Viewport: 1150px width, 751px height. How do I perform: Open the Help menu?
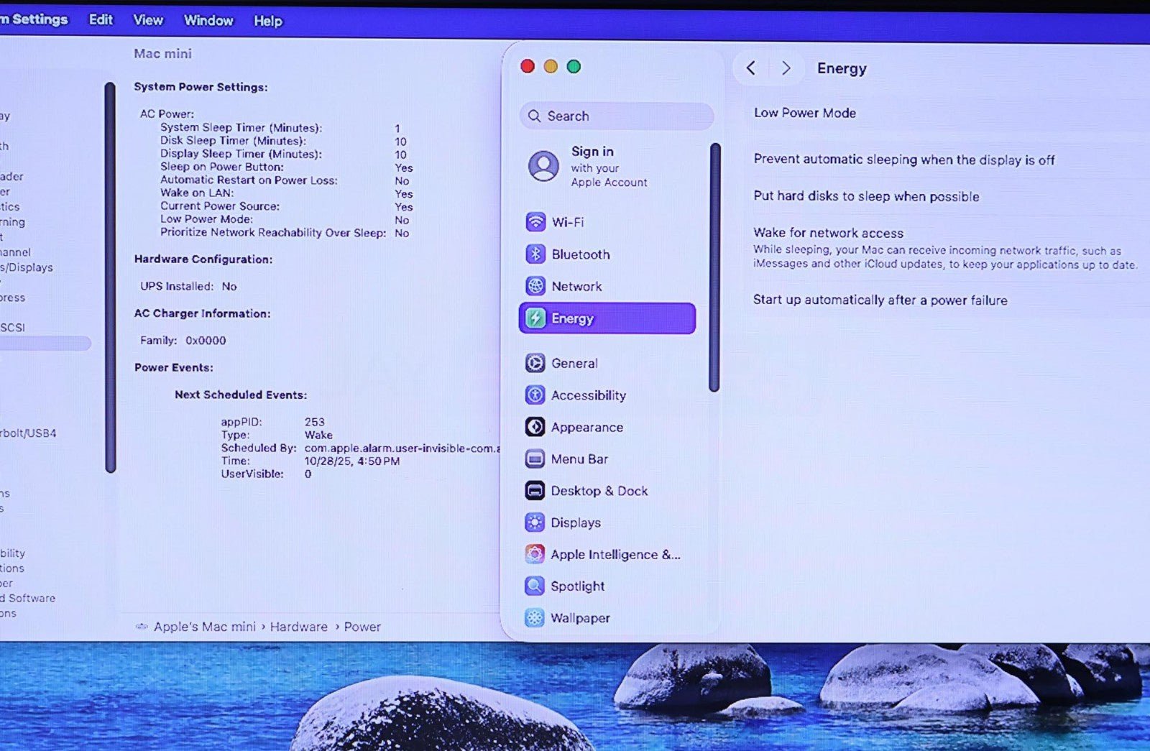point(268,22)
